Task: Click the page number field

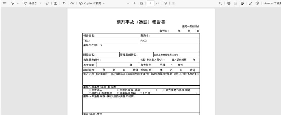Action: click(x=151, y=3)
